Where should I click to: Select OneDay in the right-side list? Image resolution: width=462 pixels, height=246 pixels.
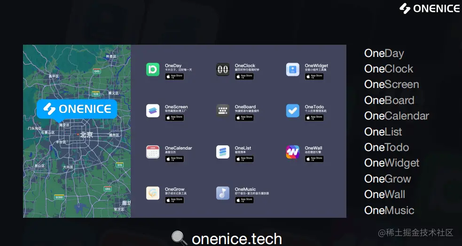pos(384,54)
